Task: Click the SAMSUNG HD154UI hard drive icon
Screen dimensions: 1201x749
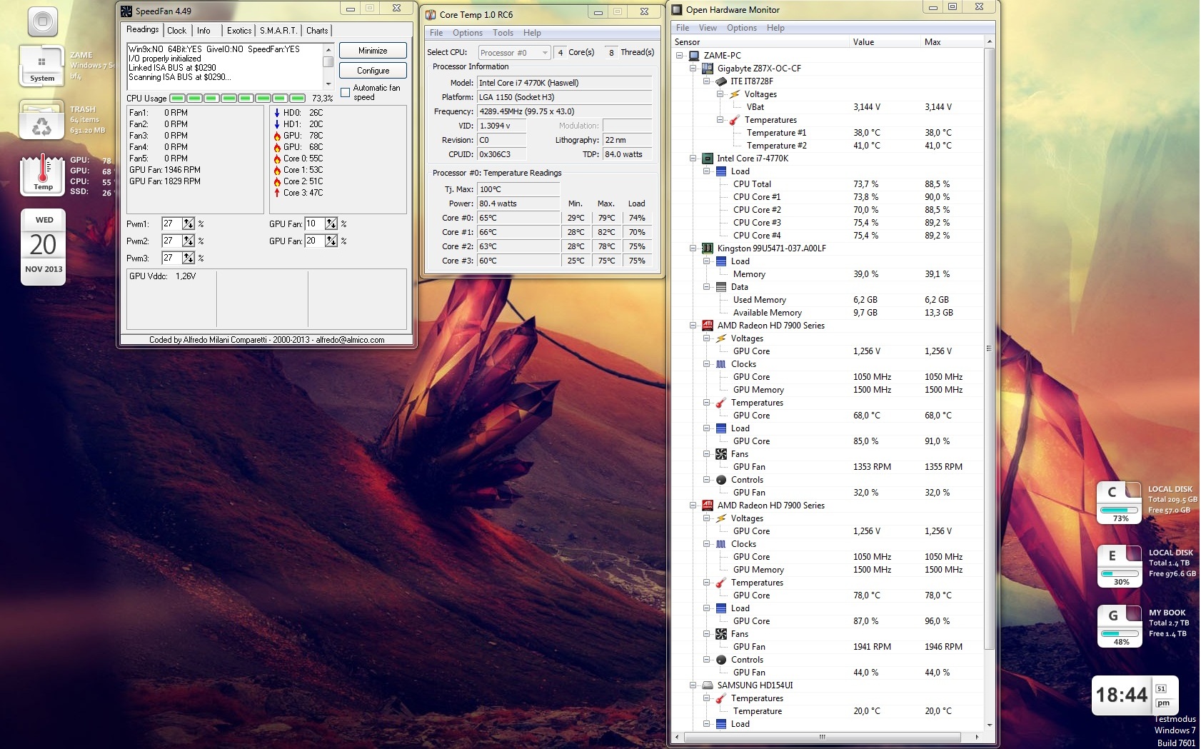Action: coord(708,685)
